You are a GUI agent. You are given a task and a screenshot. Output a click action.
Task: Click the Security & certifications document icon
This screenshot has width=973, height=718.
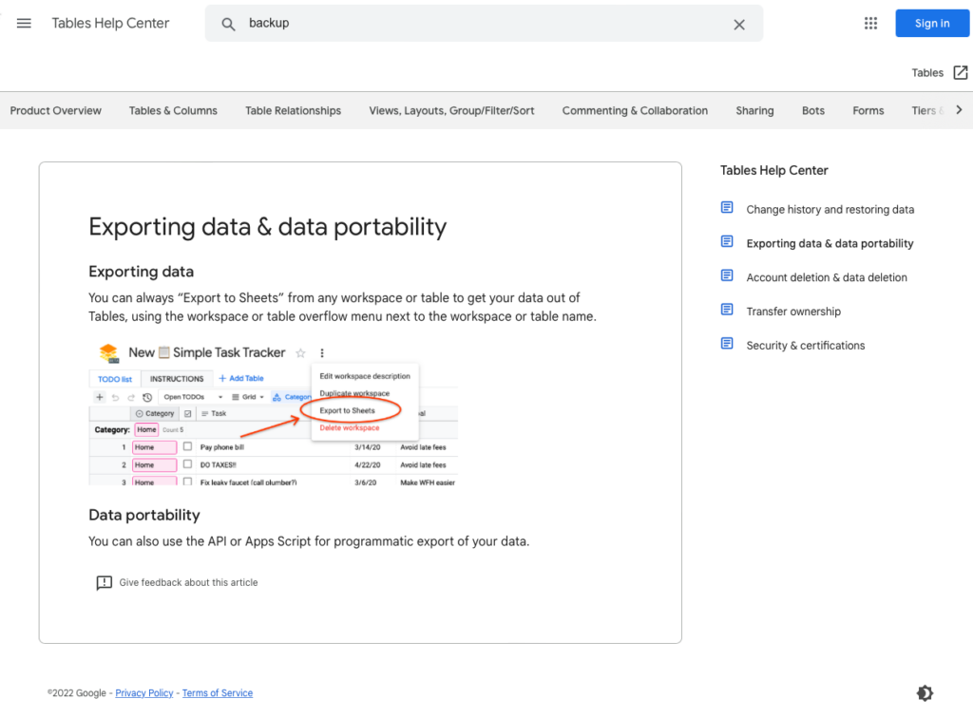click(x=727, y=344)
